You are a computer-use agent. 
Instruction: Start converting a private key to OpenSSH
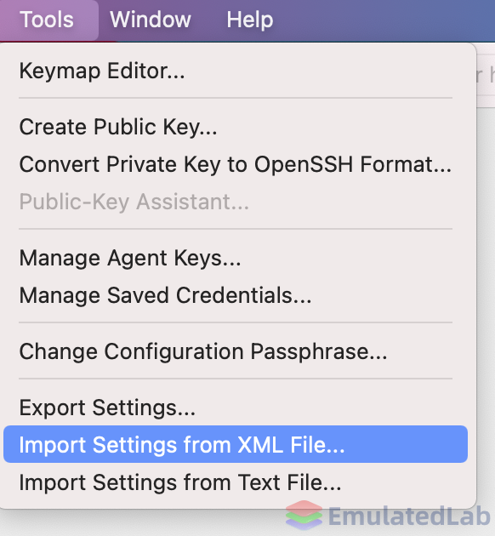tap(236, 164)
